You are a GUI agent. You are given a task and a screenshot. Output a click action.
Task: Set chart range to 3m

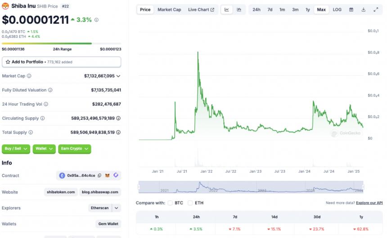coord(295,9)
